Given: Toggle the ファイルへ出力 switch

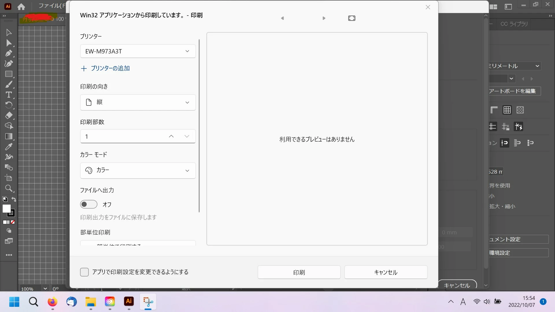Looking at the screenshot, I should pyautogui.click(x=89, y=204).
